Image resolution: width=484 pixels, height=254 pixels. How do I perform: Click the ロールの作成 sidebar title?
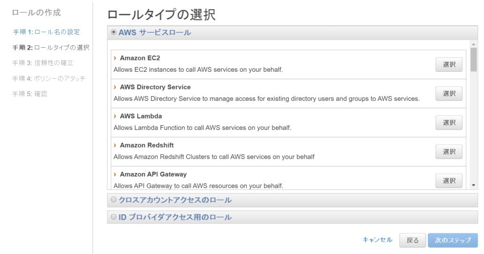37,13
